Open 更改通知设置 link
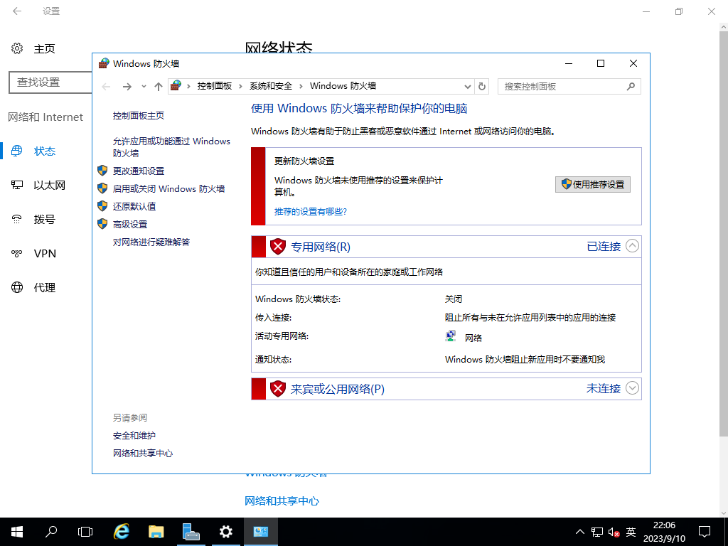Viewport: 728px width, 546px height. point(139,171)
